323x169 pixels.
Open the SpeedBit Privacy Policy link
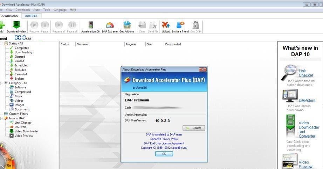[164, 139]
